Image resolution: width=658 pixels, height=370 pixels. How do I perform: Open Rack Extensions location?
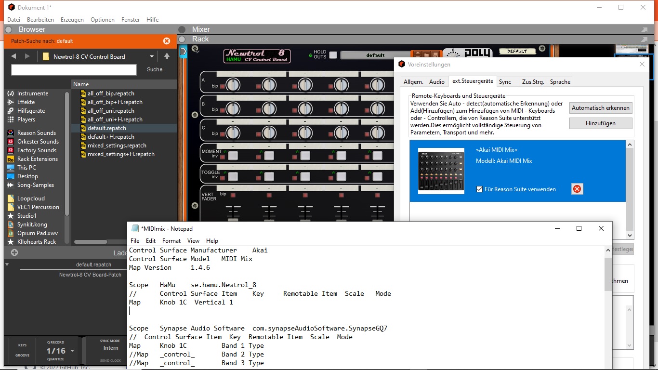pyautogui.click(x=32, y=159)
